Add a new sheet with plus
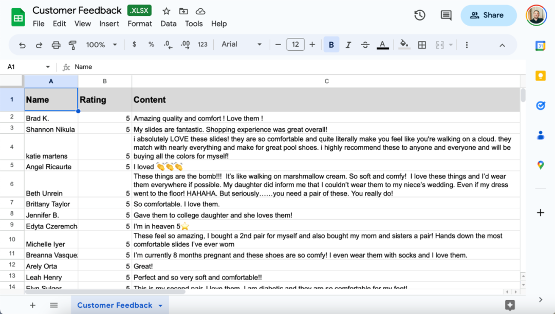Screen dimensions: 555x314 pyautogui.click(x=32, y=305)
